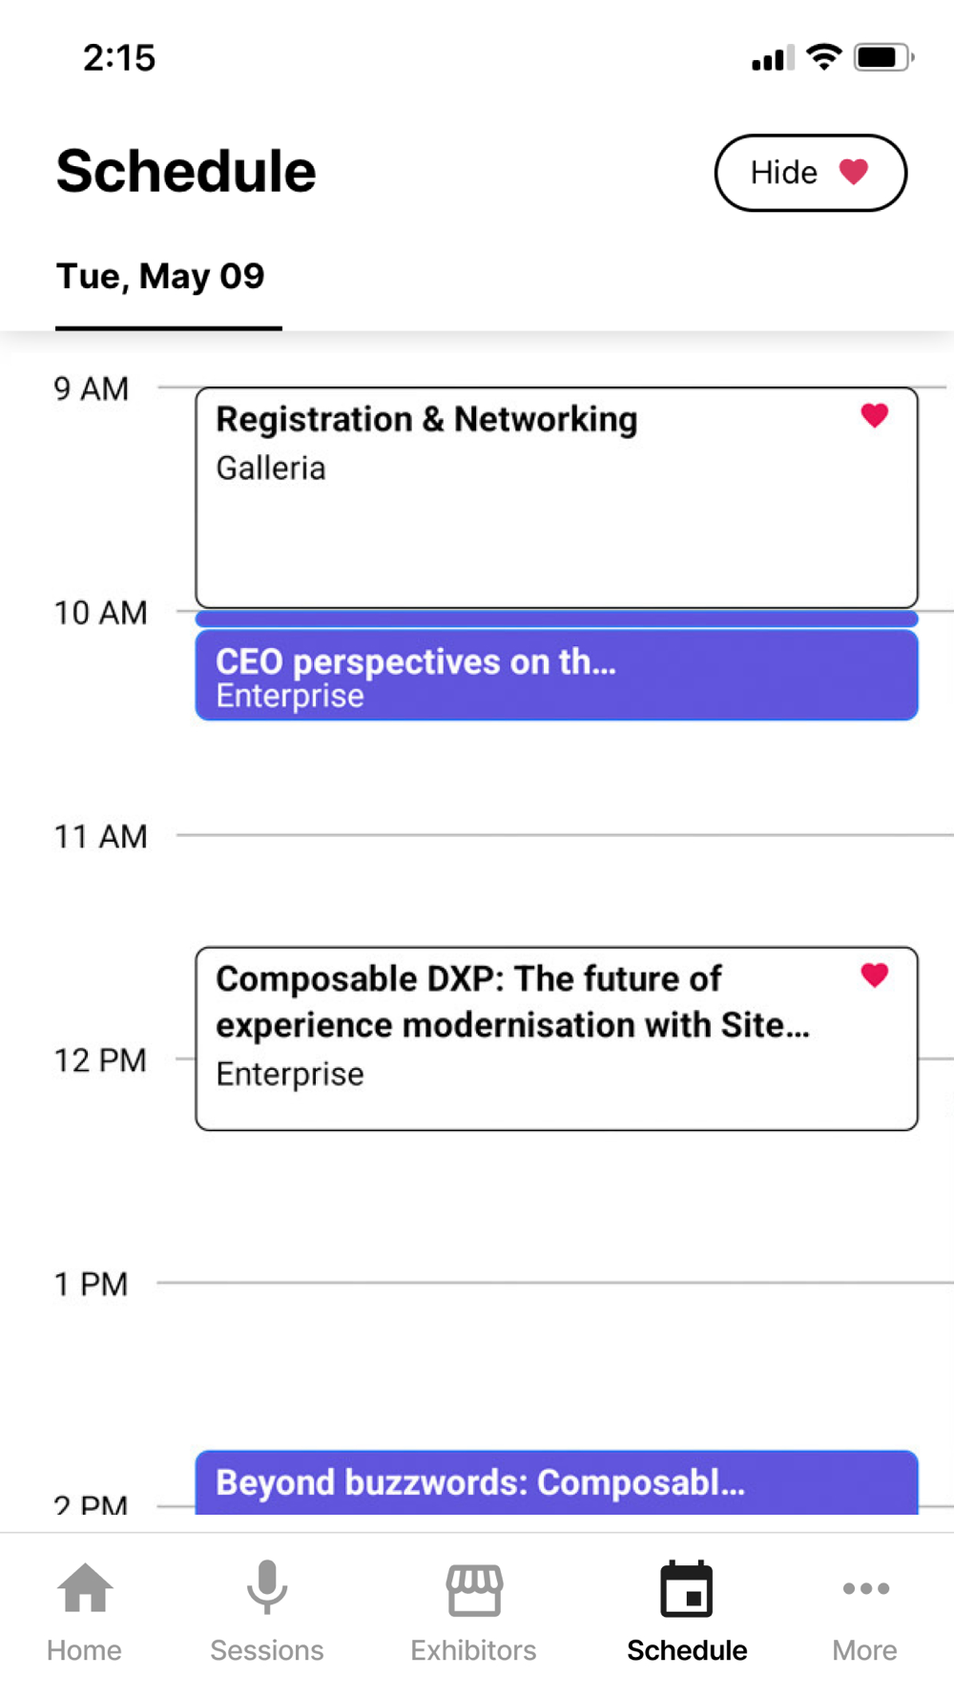Open Beyond buzzwords session card
The image size is (954, 1697).
coord(557,1482)
